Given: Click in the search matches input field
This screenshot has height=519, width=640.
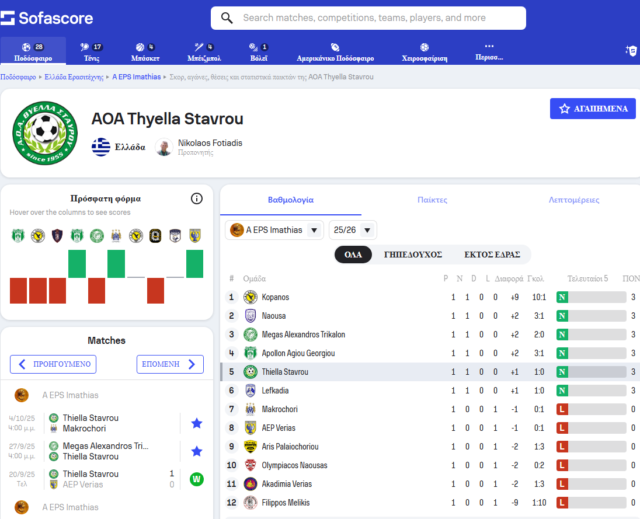Looking at the screenshot, I should (368, 18).
